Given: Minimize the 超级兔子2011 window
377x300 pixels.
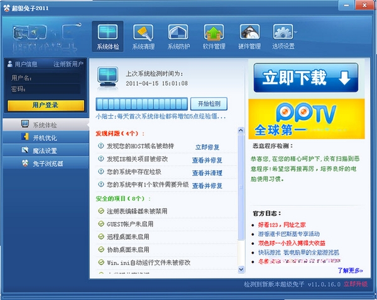Looking at the screenshot, I should tap(346, 5).
